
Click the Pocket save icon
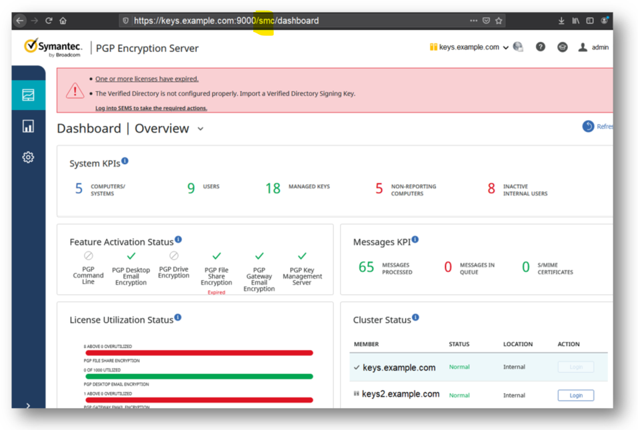point(486,21)
